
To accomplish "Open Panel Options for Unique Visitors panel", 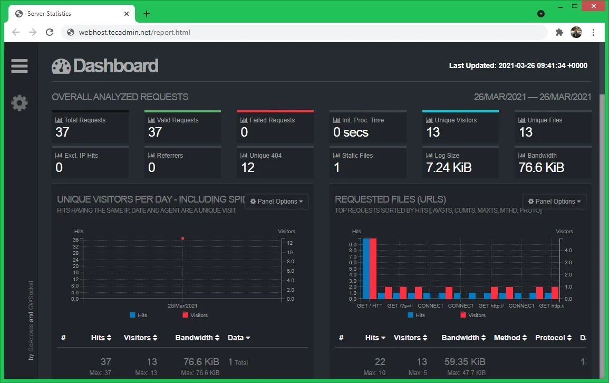I will click(276, 201).
